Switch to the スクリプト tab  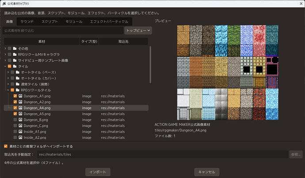[x=50, y=22]
